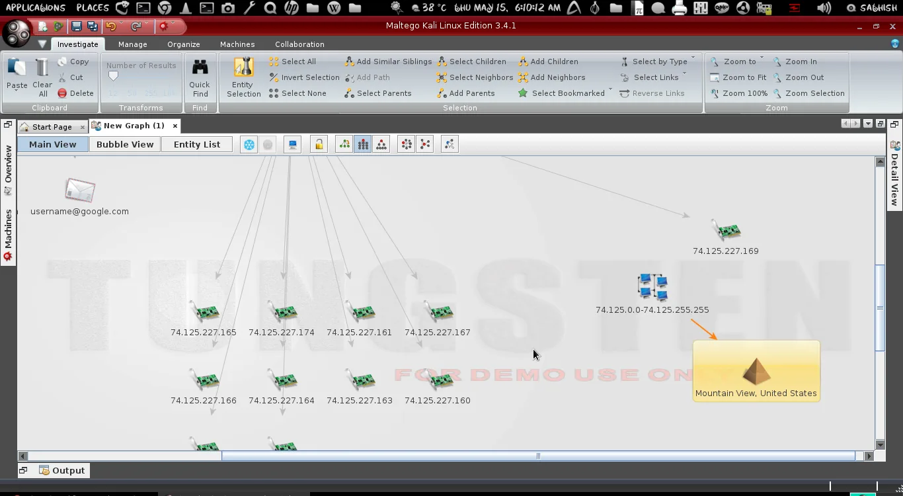Open the Collaboration ribbon tab

click(299, 44)
